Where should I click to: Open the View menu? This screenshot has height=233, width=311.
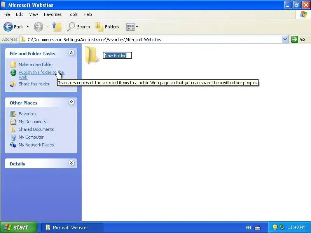click(33, 14)
